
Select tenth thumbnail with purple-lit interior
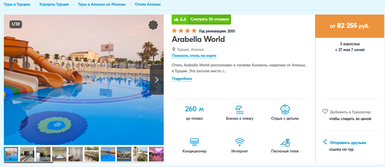pyautogui.click(x=156, y=154)
